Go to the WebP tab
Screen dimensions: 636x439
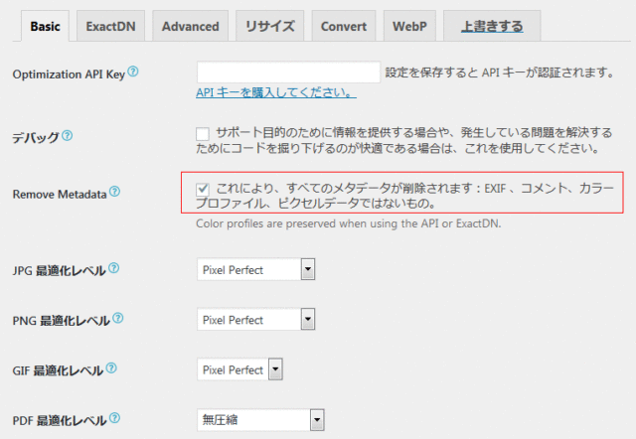[x=408, y=26]
